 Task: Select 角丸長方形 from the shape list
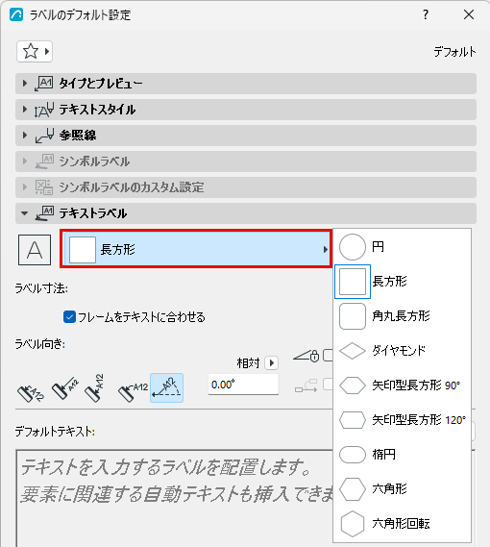click(x=403, y=315)
